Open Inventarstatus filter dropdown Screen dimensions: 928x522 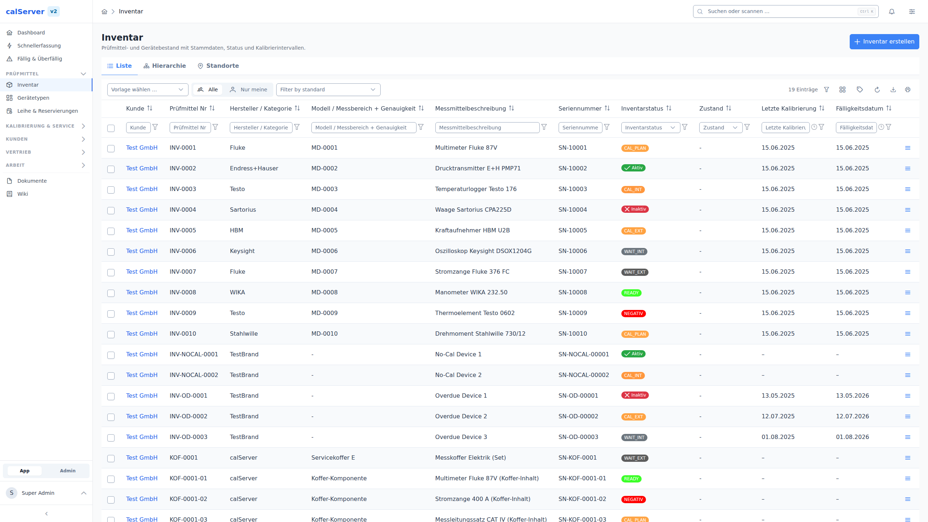650,128
